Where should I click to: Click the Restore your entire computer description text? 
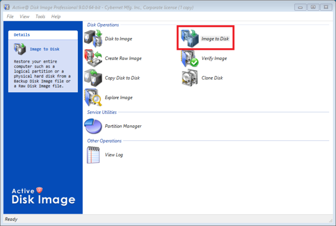[42, 74]
